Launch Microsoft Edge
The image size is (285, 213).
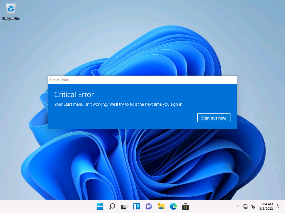[x=173, y=206]
